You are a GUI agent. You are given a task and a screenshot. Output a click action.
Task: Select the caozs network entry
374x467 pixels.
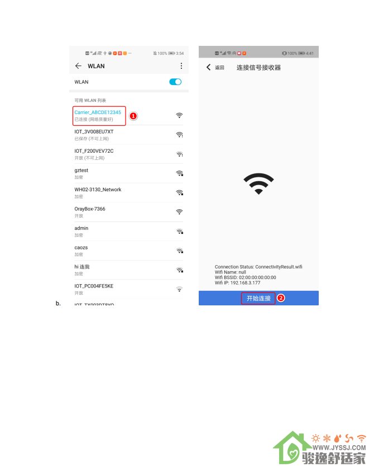[129, 251]
